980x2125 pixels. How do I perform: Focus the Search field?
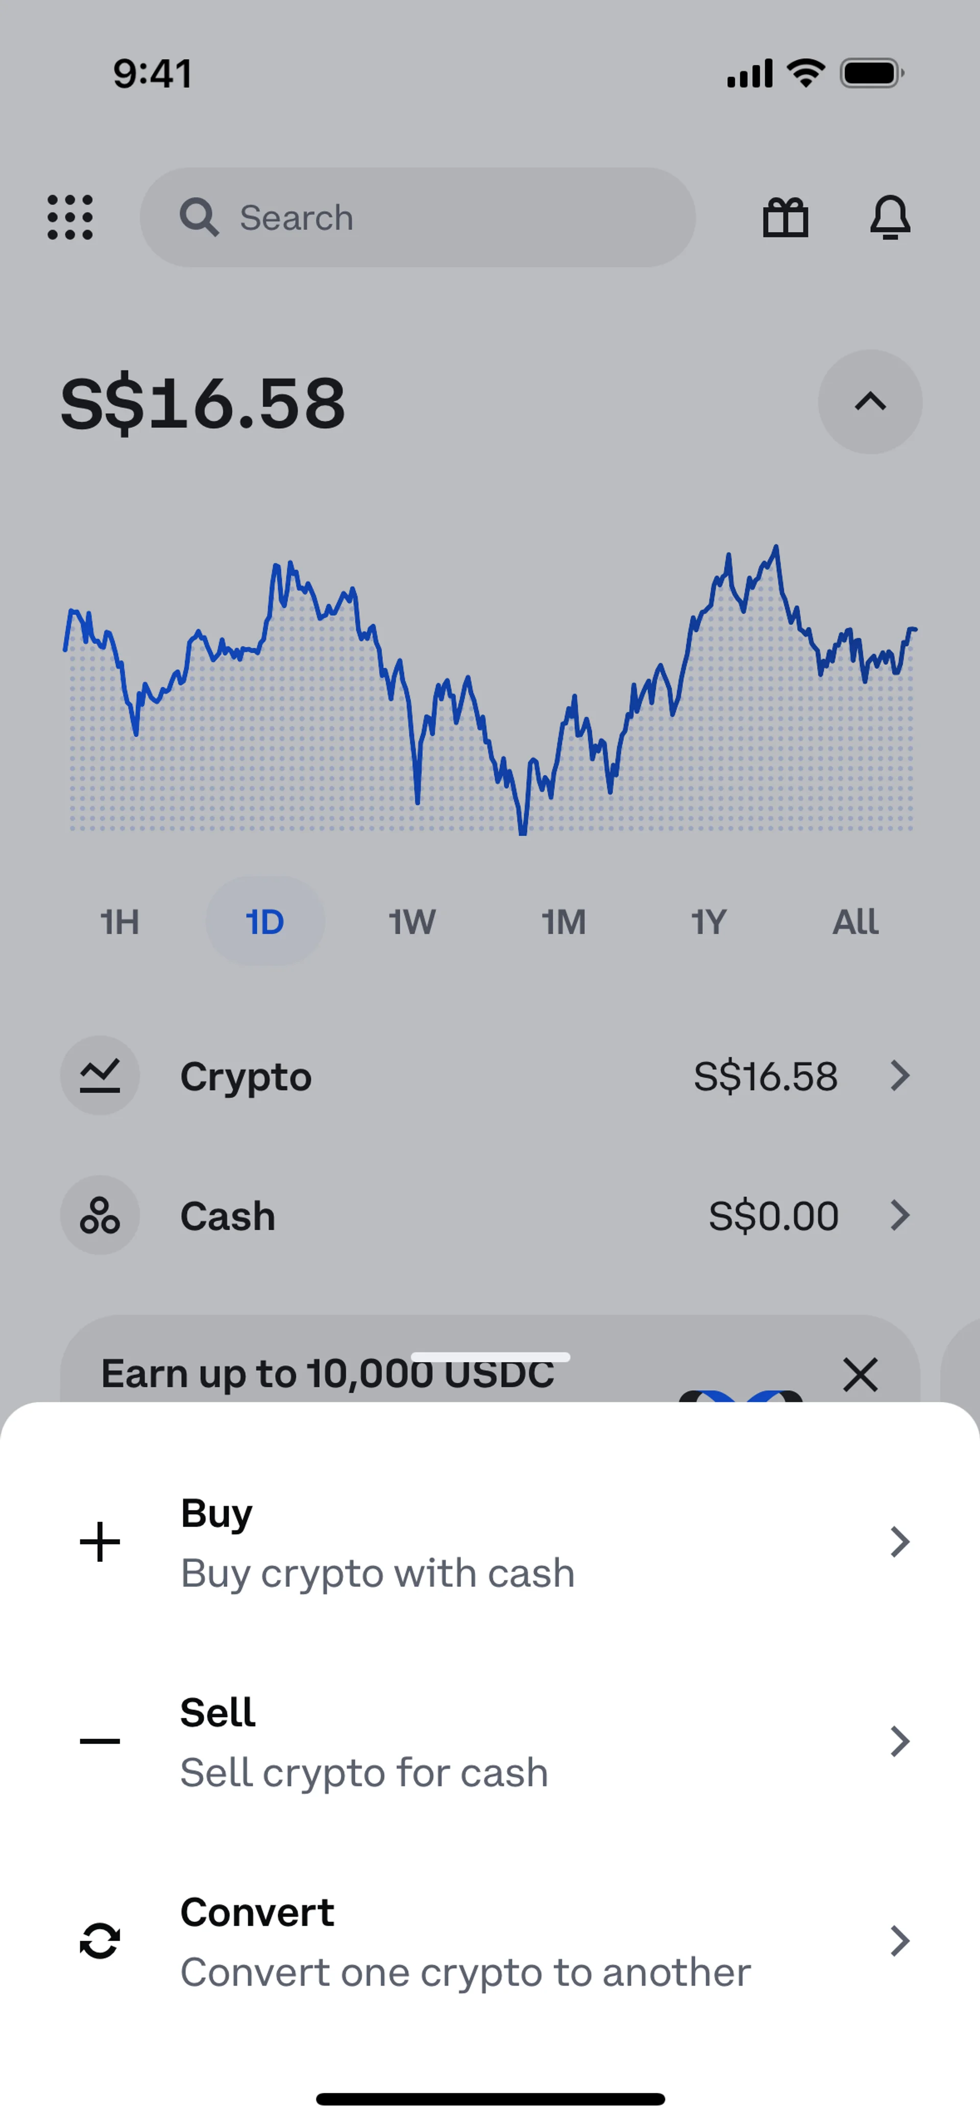[x=418, y=218]
